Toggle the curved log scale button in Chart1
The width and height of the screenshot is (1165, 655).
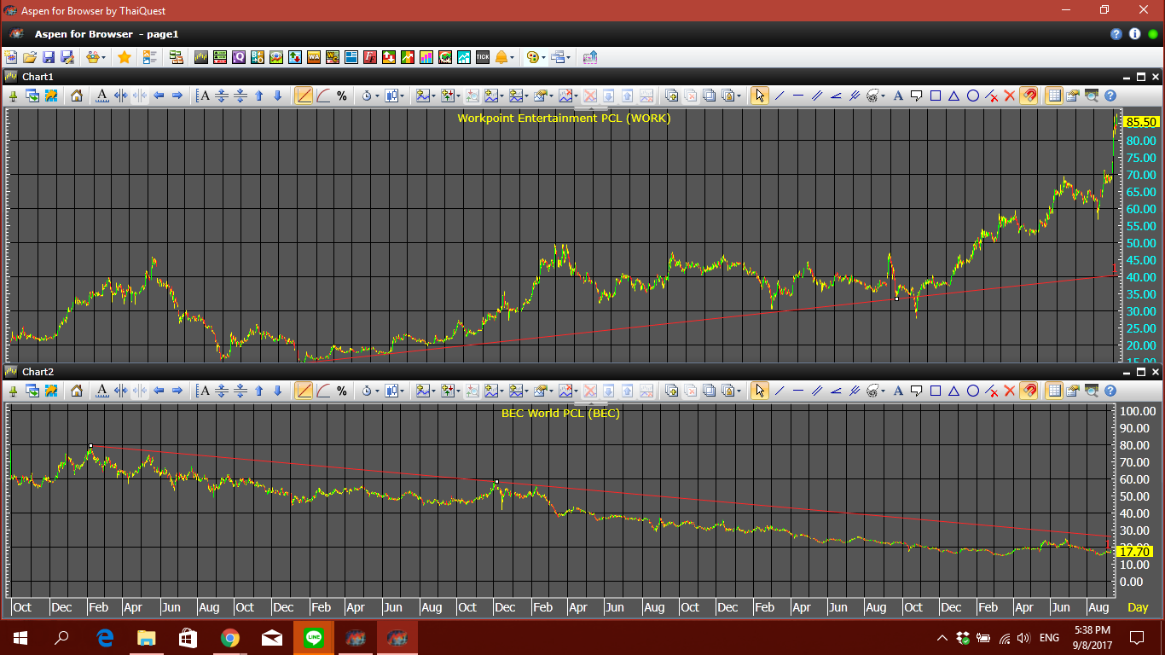(323, 96)
